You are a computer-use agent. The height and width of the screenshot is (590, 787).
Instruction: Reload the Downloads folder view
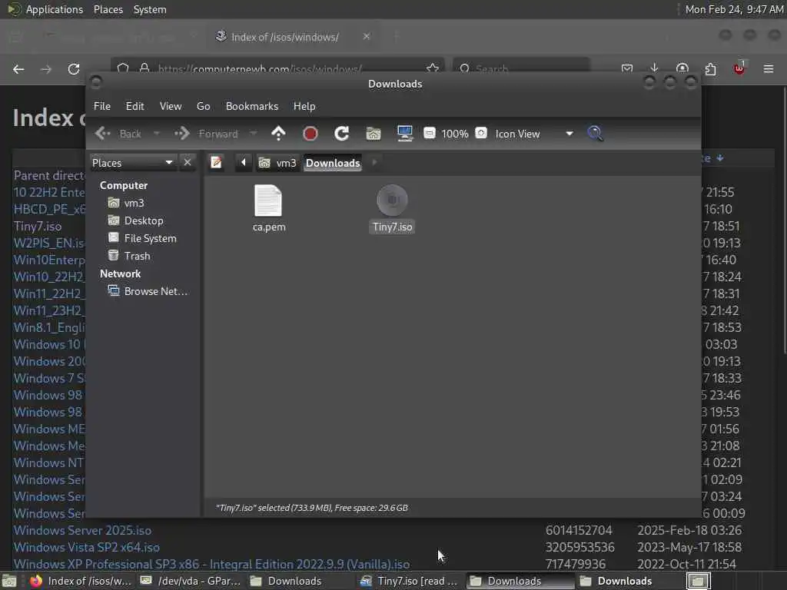click(x=342, y=134)
